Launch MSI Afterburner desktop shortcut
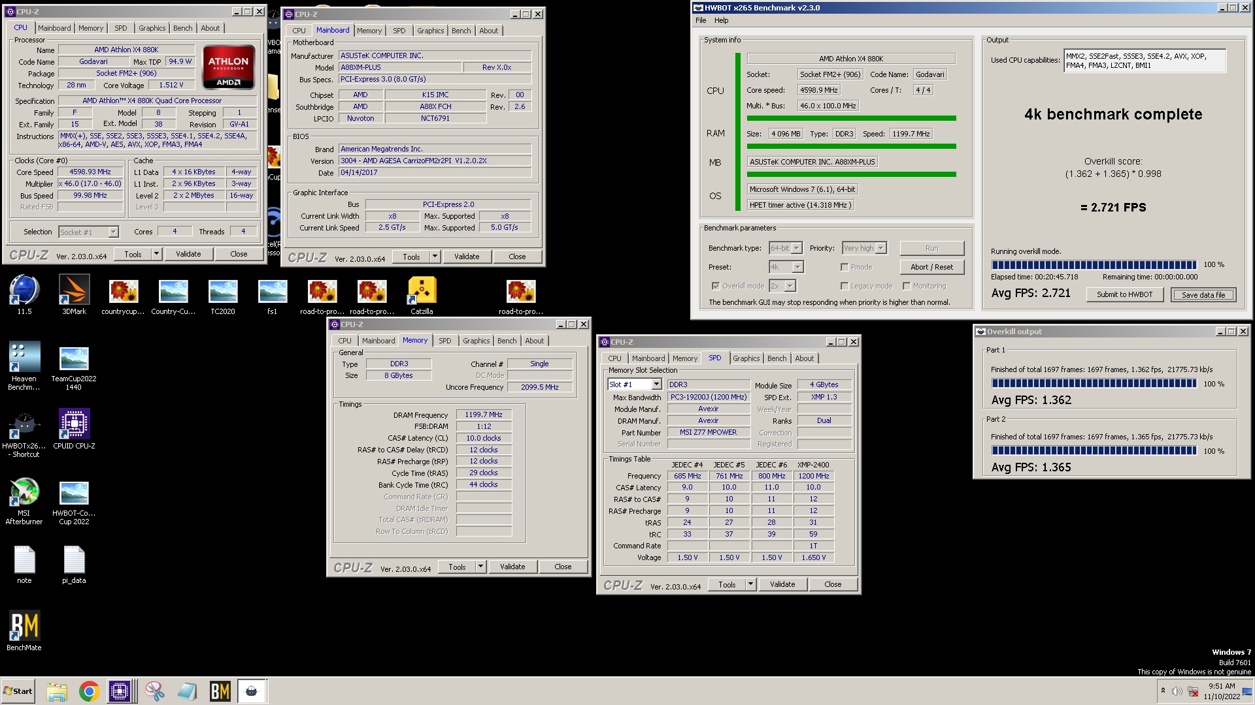 click(24, 501)
